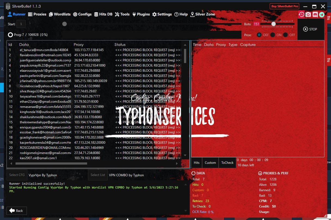The height and width of the screenshot is (220, 331).
Task: Click the list scroll-up arrow
Action: (x=185, y=45)
